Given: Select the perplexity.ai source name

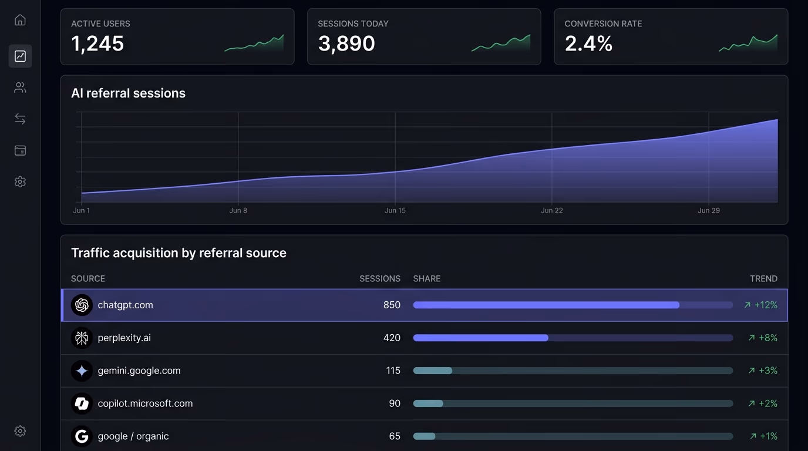Looking at the screenshot, I should (x=124, y=338).
